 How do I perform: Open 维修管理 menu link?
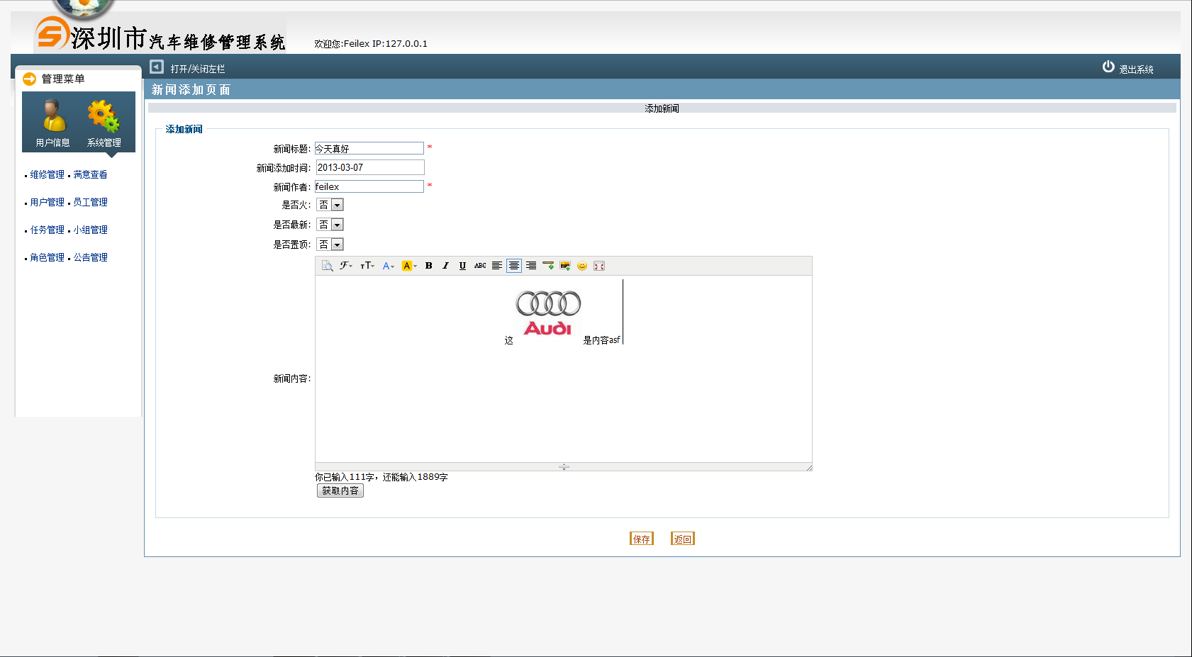[x=48, y=174]
